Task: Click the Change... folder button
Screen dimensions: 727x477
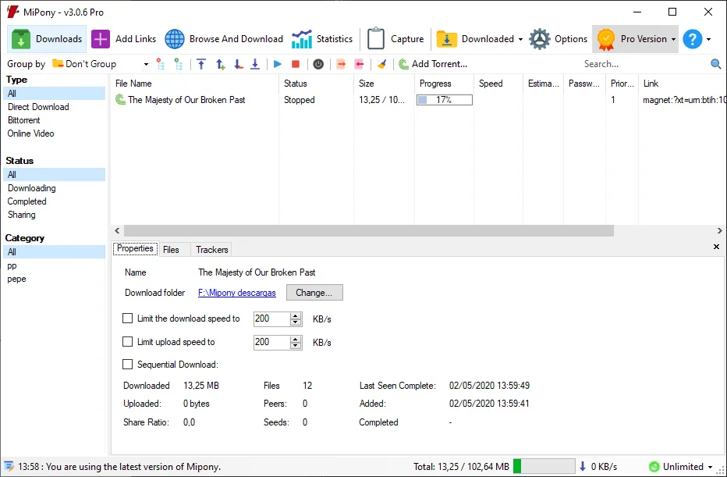Action: click(314, 293)
